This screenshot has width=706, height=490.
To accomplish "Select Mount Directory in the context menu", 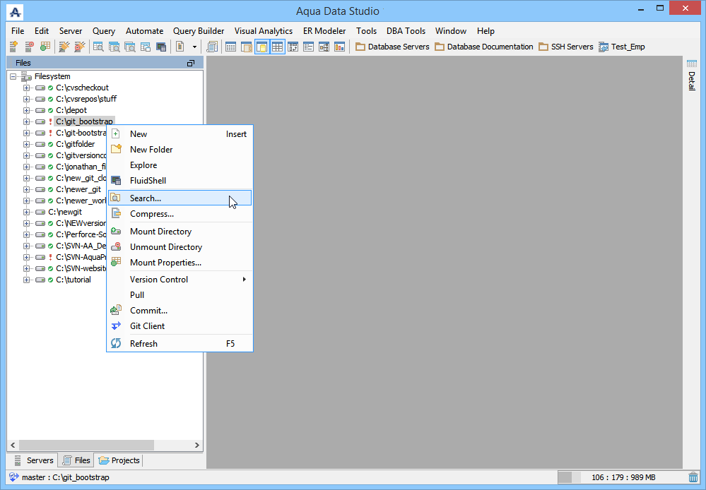I will click(180, 232).
